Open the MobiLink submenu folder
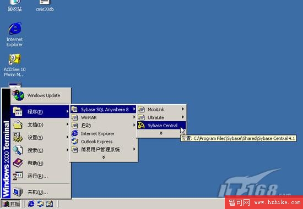 [161, 109]
